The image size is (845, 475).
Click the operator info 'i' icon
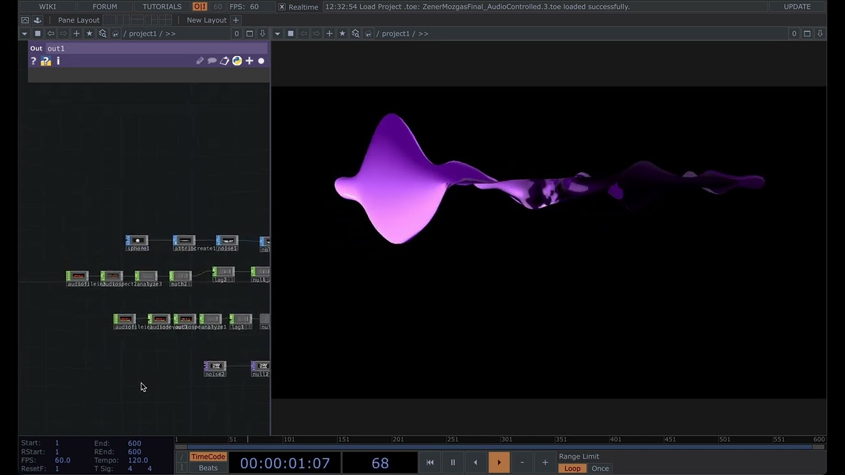pyautogui.click(x=58, y=61)
